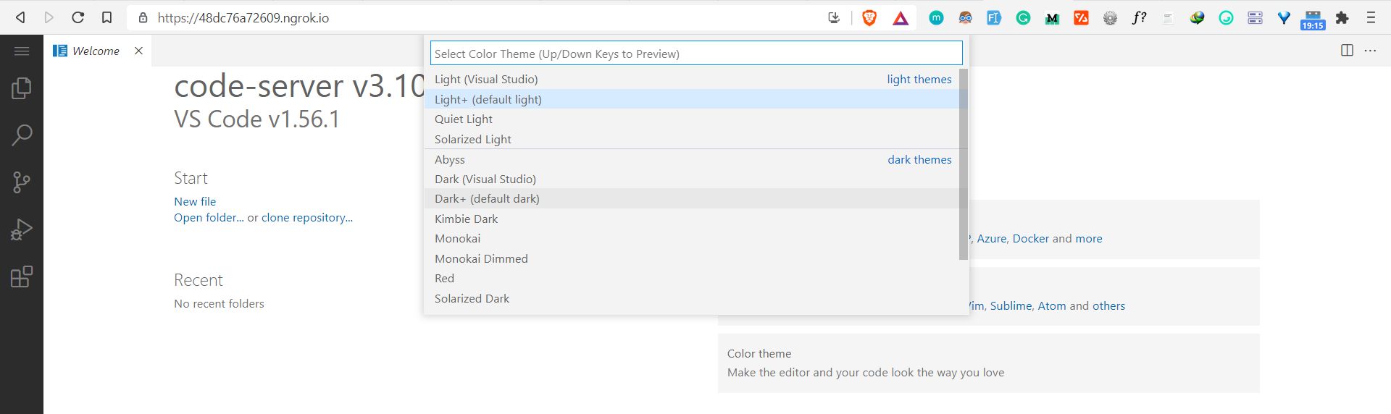This screenshot has height=414, width=1391.
Task: Open the hamburger application menu
Action: pos(22,51)
